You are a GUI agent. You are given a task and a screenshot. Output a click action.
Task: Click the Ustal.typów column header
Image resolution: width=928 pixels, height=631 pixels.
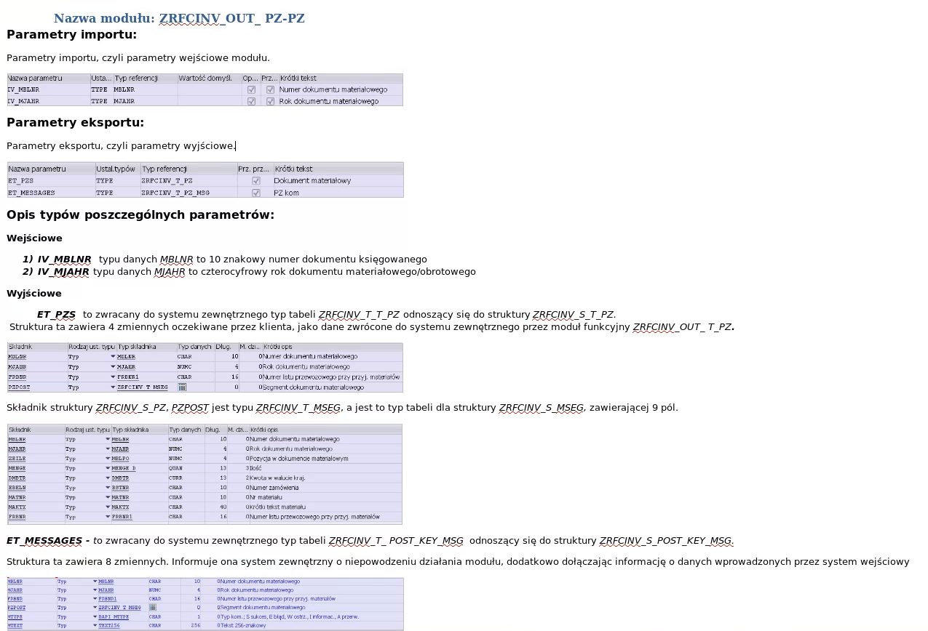tap(117, 169)
